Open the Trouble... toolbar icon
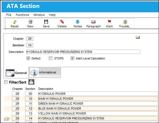Image resolution: width=159 pixels, height=123 pixels. coord(125,22)
